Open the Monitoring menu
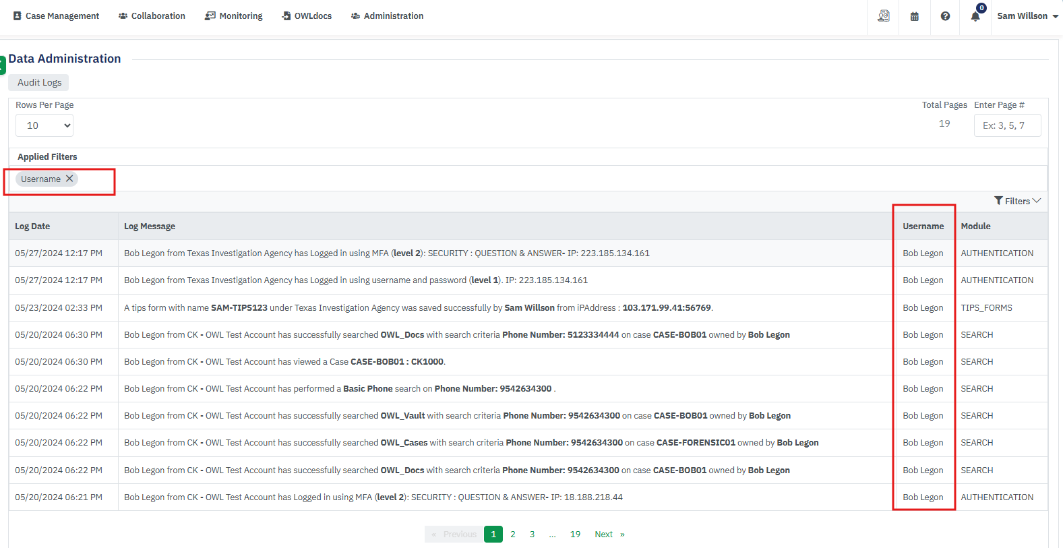This screenshot has width=1063, height=548. 234,16
